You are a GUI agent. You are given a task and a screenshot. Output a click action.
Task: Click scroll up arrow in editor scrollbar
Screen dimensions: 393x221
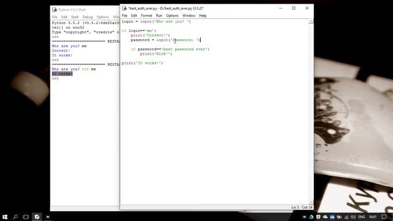[x=311, y=21]
